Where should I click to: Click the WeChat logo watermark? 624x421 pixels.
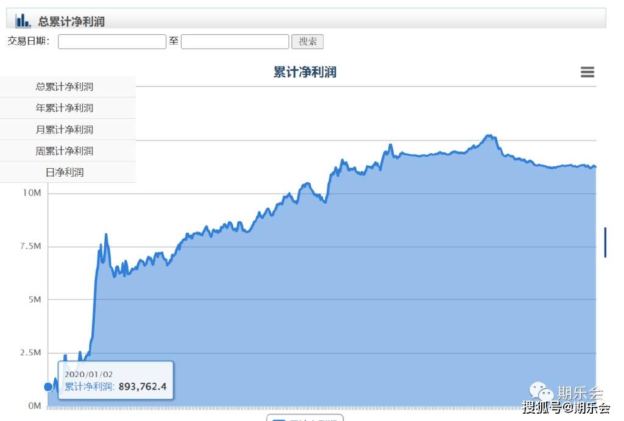point(541,391)
